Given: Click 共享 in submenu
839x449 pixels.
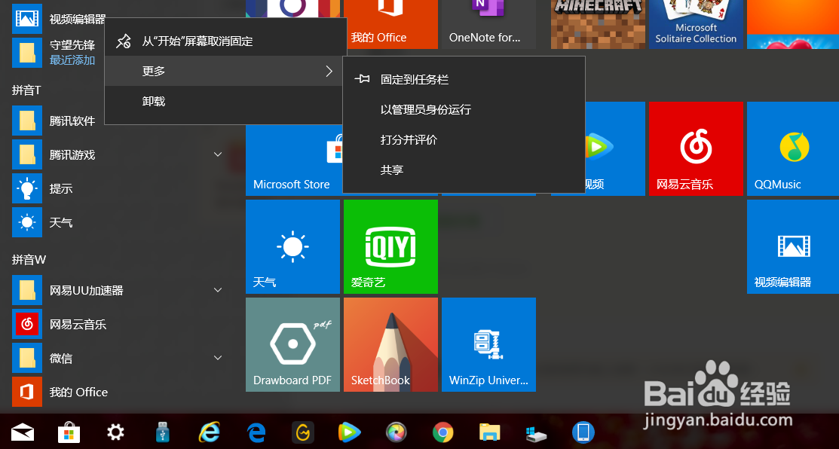Looking at the screenshot, I should (x=464, y=170).
